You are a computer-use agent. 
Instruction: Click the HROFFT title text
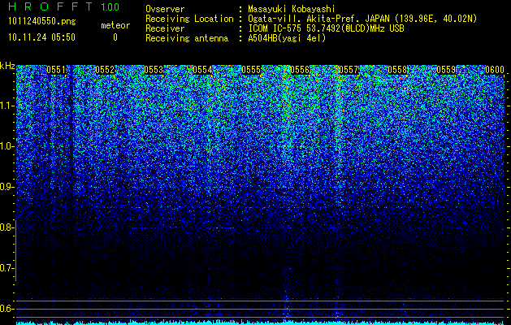[x=50, y=6]
